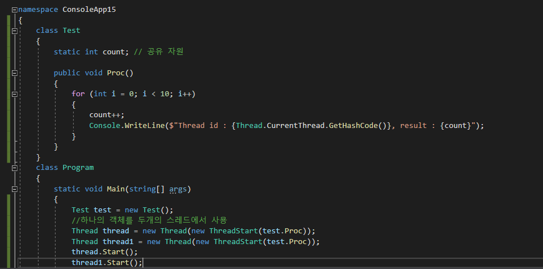Image resolution: width=543 pixels, height=269 pixels.
Task: Collapse the class Test block
Action: tap(15, 31)
